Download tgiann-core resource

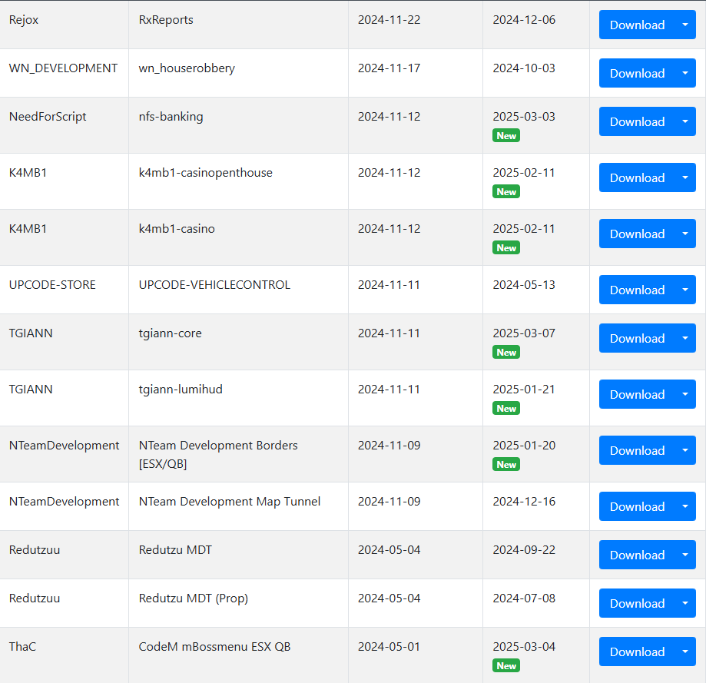(637, 338)
